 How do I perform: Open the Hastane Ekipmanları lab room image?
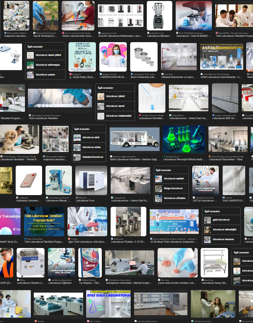click(x=179, y=57)
